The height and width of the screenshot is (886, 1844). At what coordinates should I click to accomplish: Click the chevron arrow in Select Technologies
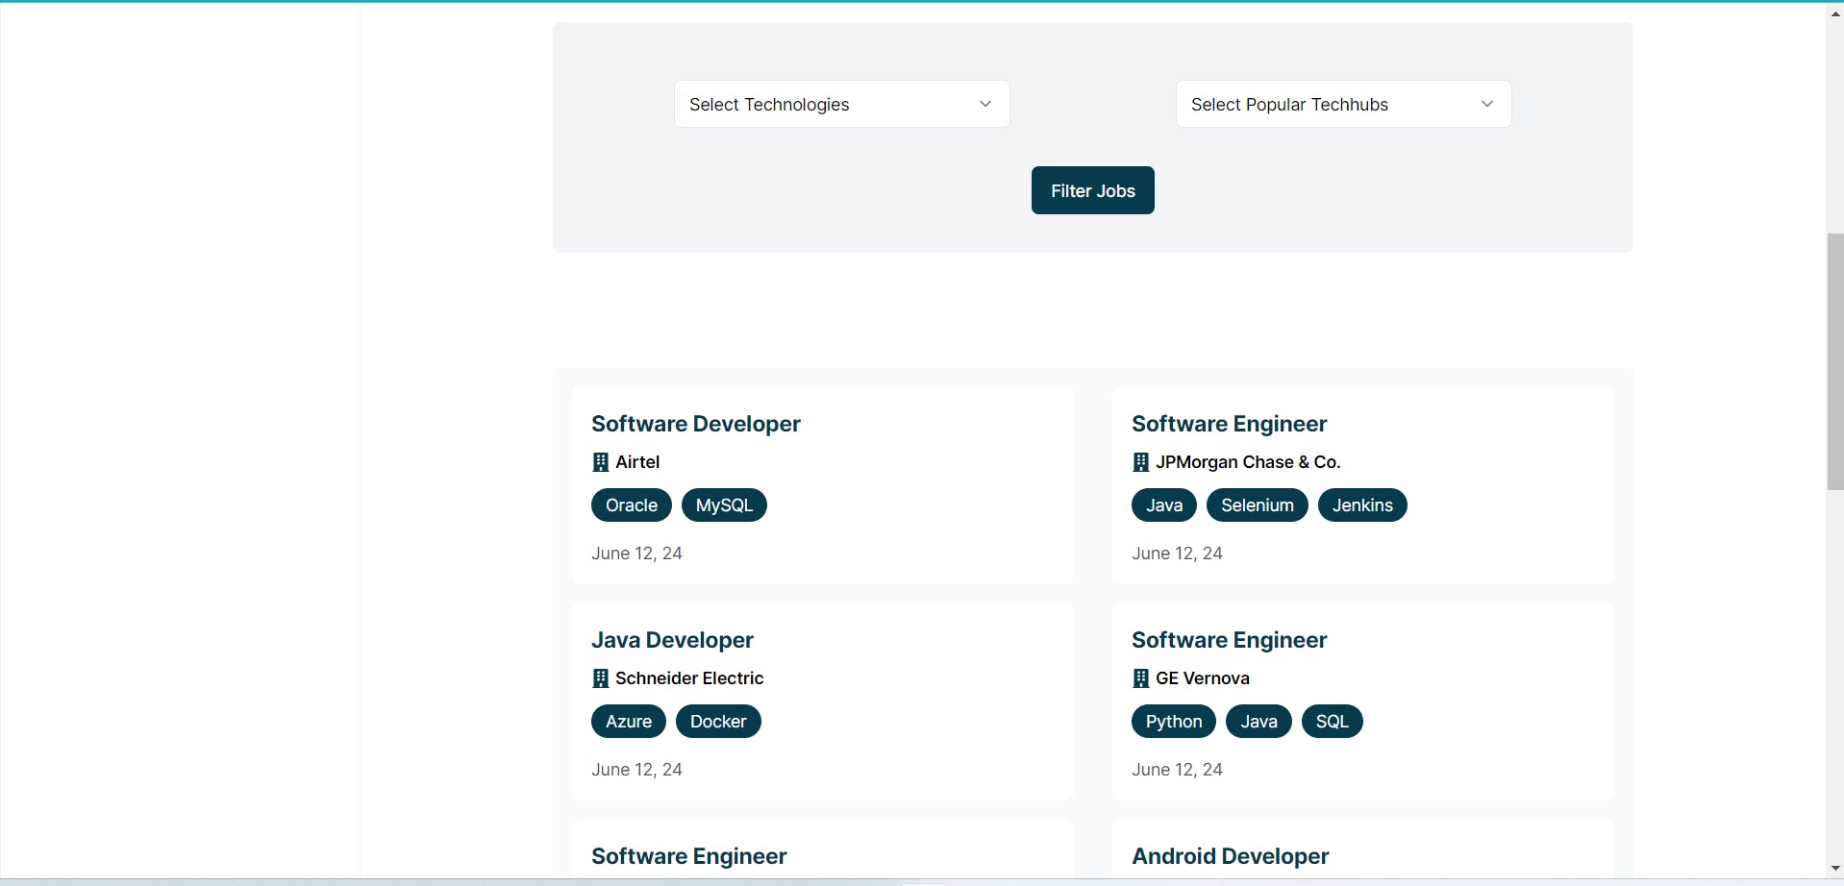pos(985,104)
